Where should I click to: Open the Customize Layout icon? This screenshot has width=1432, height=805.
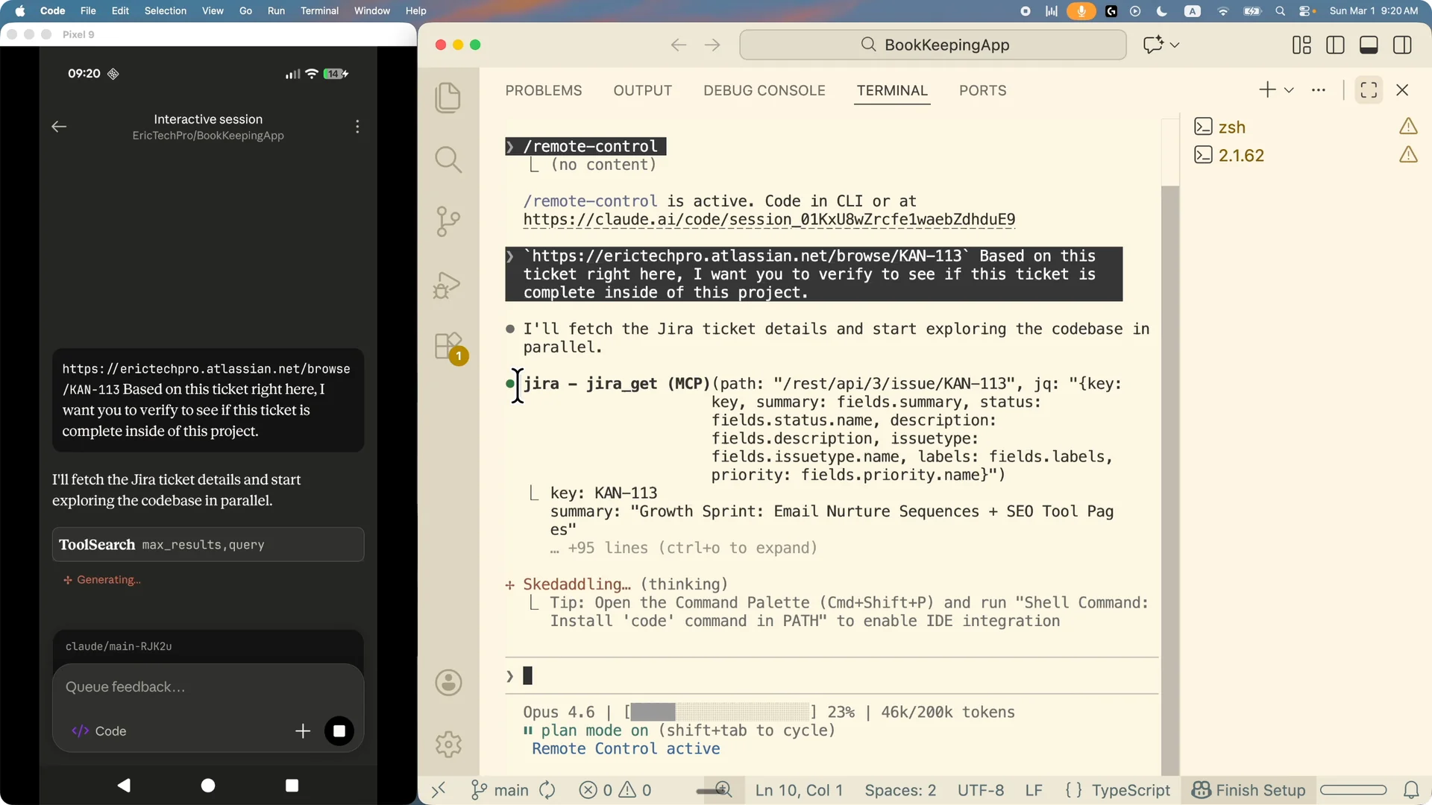click(1301, 45)
